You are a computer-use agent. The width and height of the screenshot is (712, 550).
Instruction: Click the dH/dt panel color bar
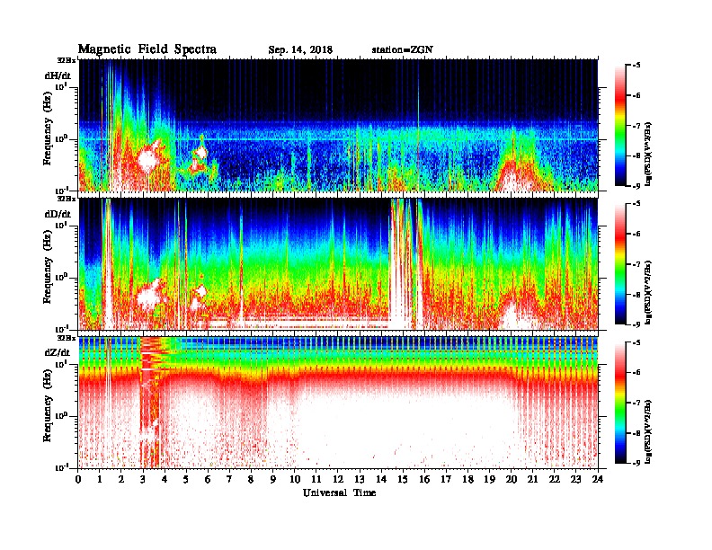620,126
